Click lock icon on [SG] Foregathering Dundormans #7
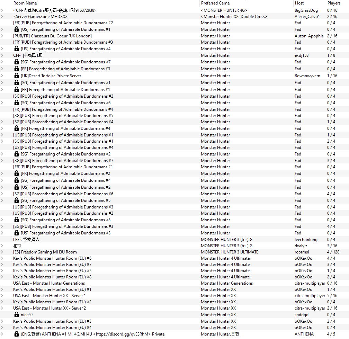The image size is (349, 339). click(x=17, y=62)
